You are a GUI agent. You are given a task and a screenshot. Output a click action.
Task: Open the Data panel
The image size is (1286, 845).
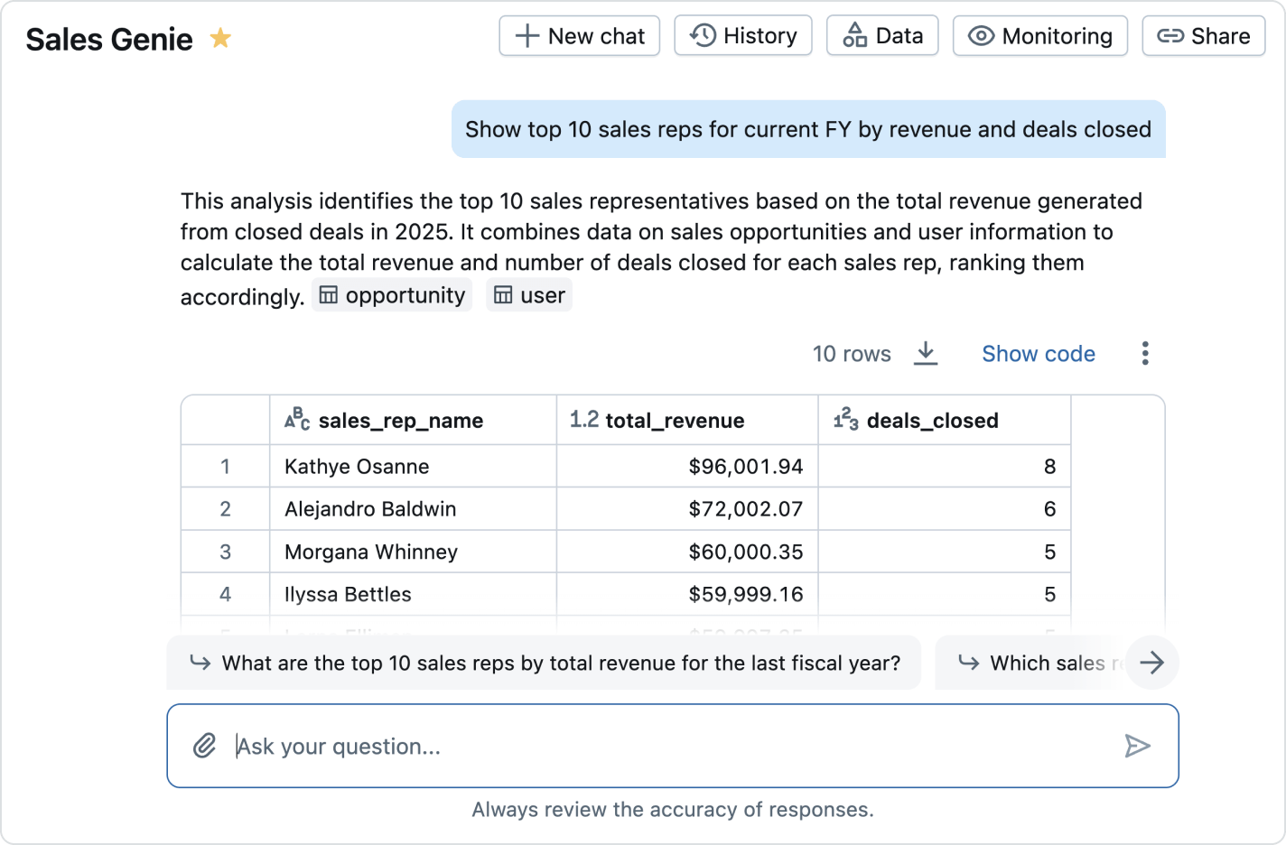(882, 36)
